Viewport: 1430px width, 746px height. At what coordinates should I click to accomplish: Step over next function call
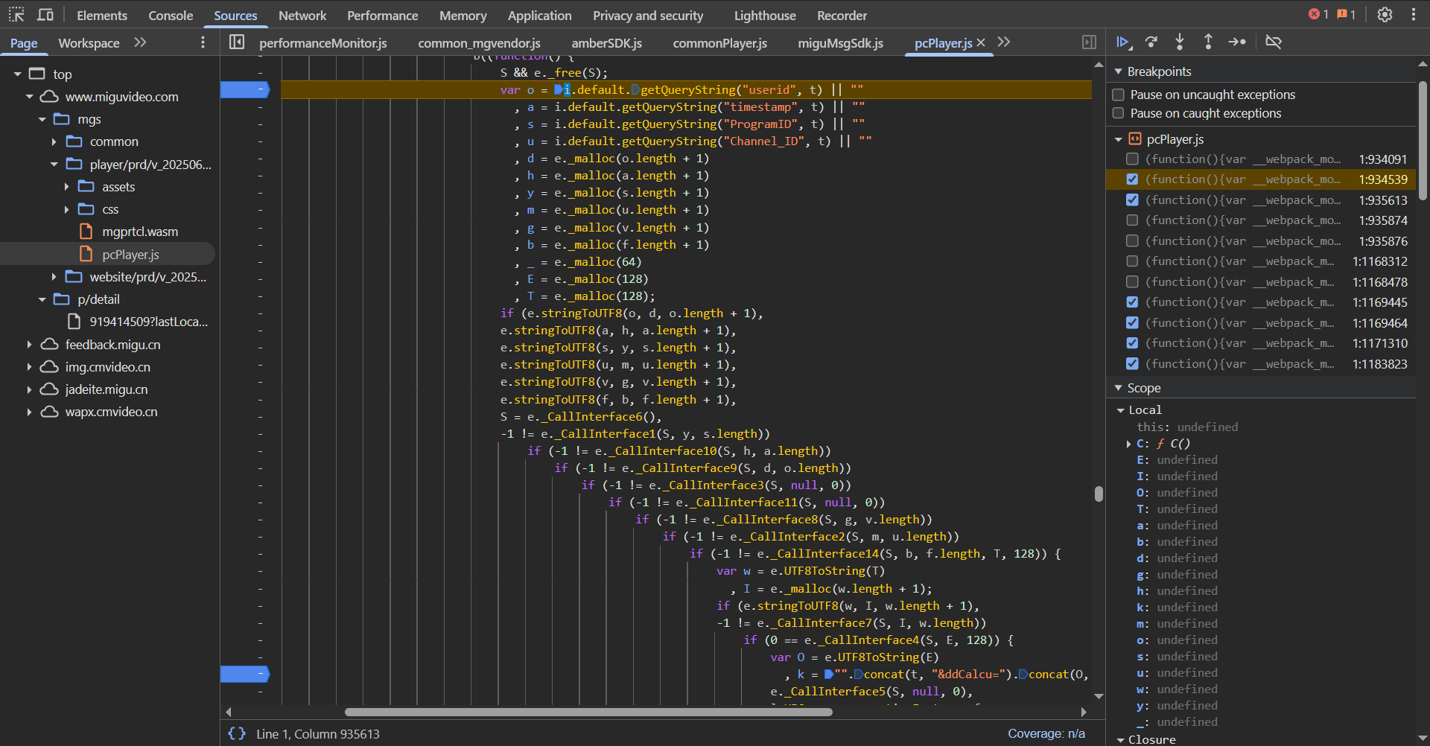[x=1151, y=42]
